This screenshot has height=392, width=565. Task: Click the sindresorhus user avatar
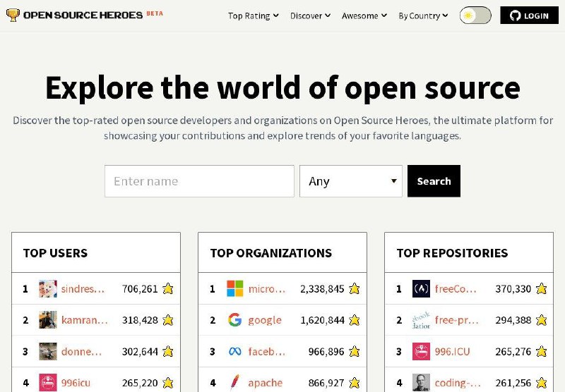pyautogui.click(x=48, y=288)
